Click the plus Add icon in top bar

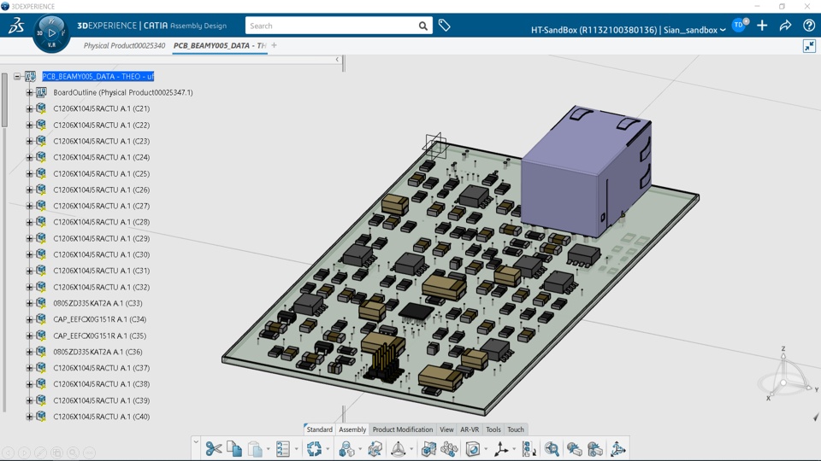pyautogui.click(x=762, y=25)
